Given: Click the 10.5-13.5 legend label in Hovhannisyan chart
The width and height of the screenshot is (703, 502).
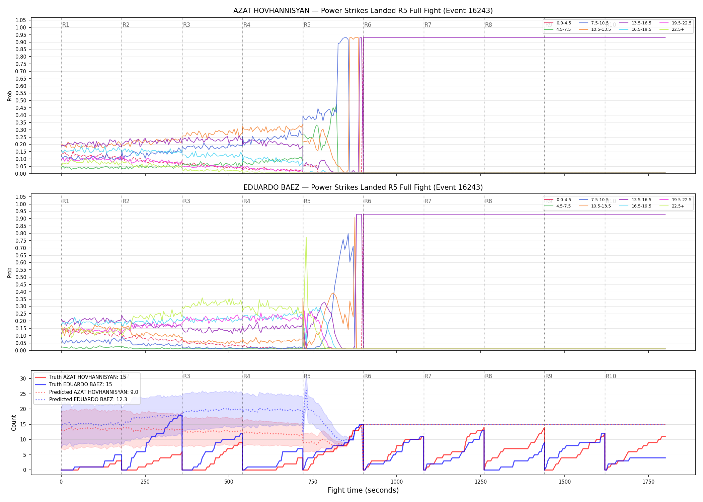Looking at the screenshot, I should 601,29.
